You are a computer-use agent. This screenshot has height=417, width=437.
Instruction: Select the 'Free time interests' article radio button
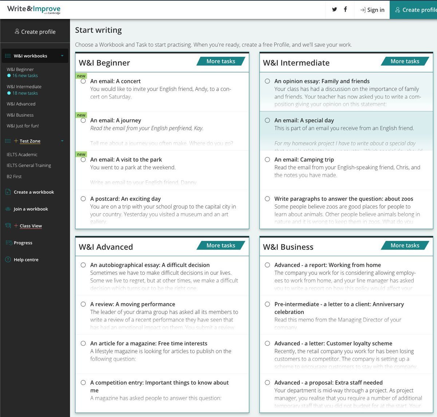click(83, 343)
